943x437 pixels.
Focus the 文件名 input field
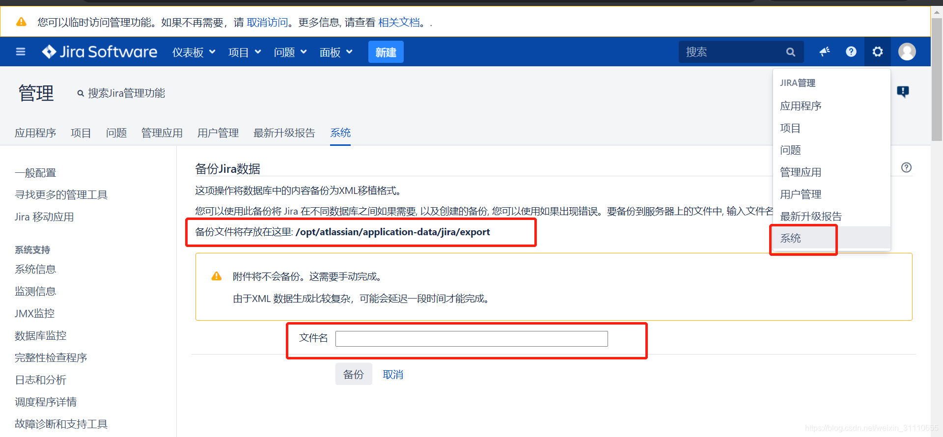(x=471, y=338)
